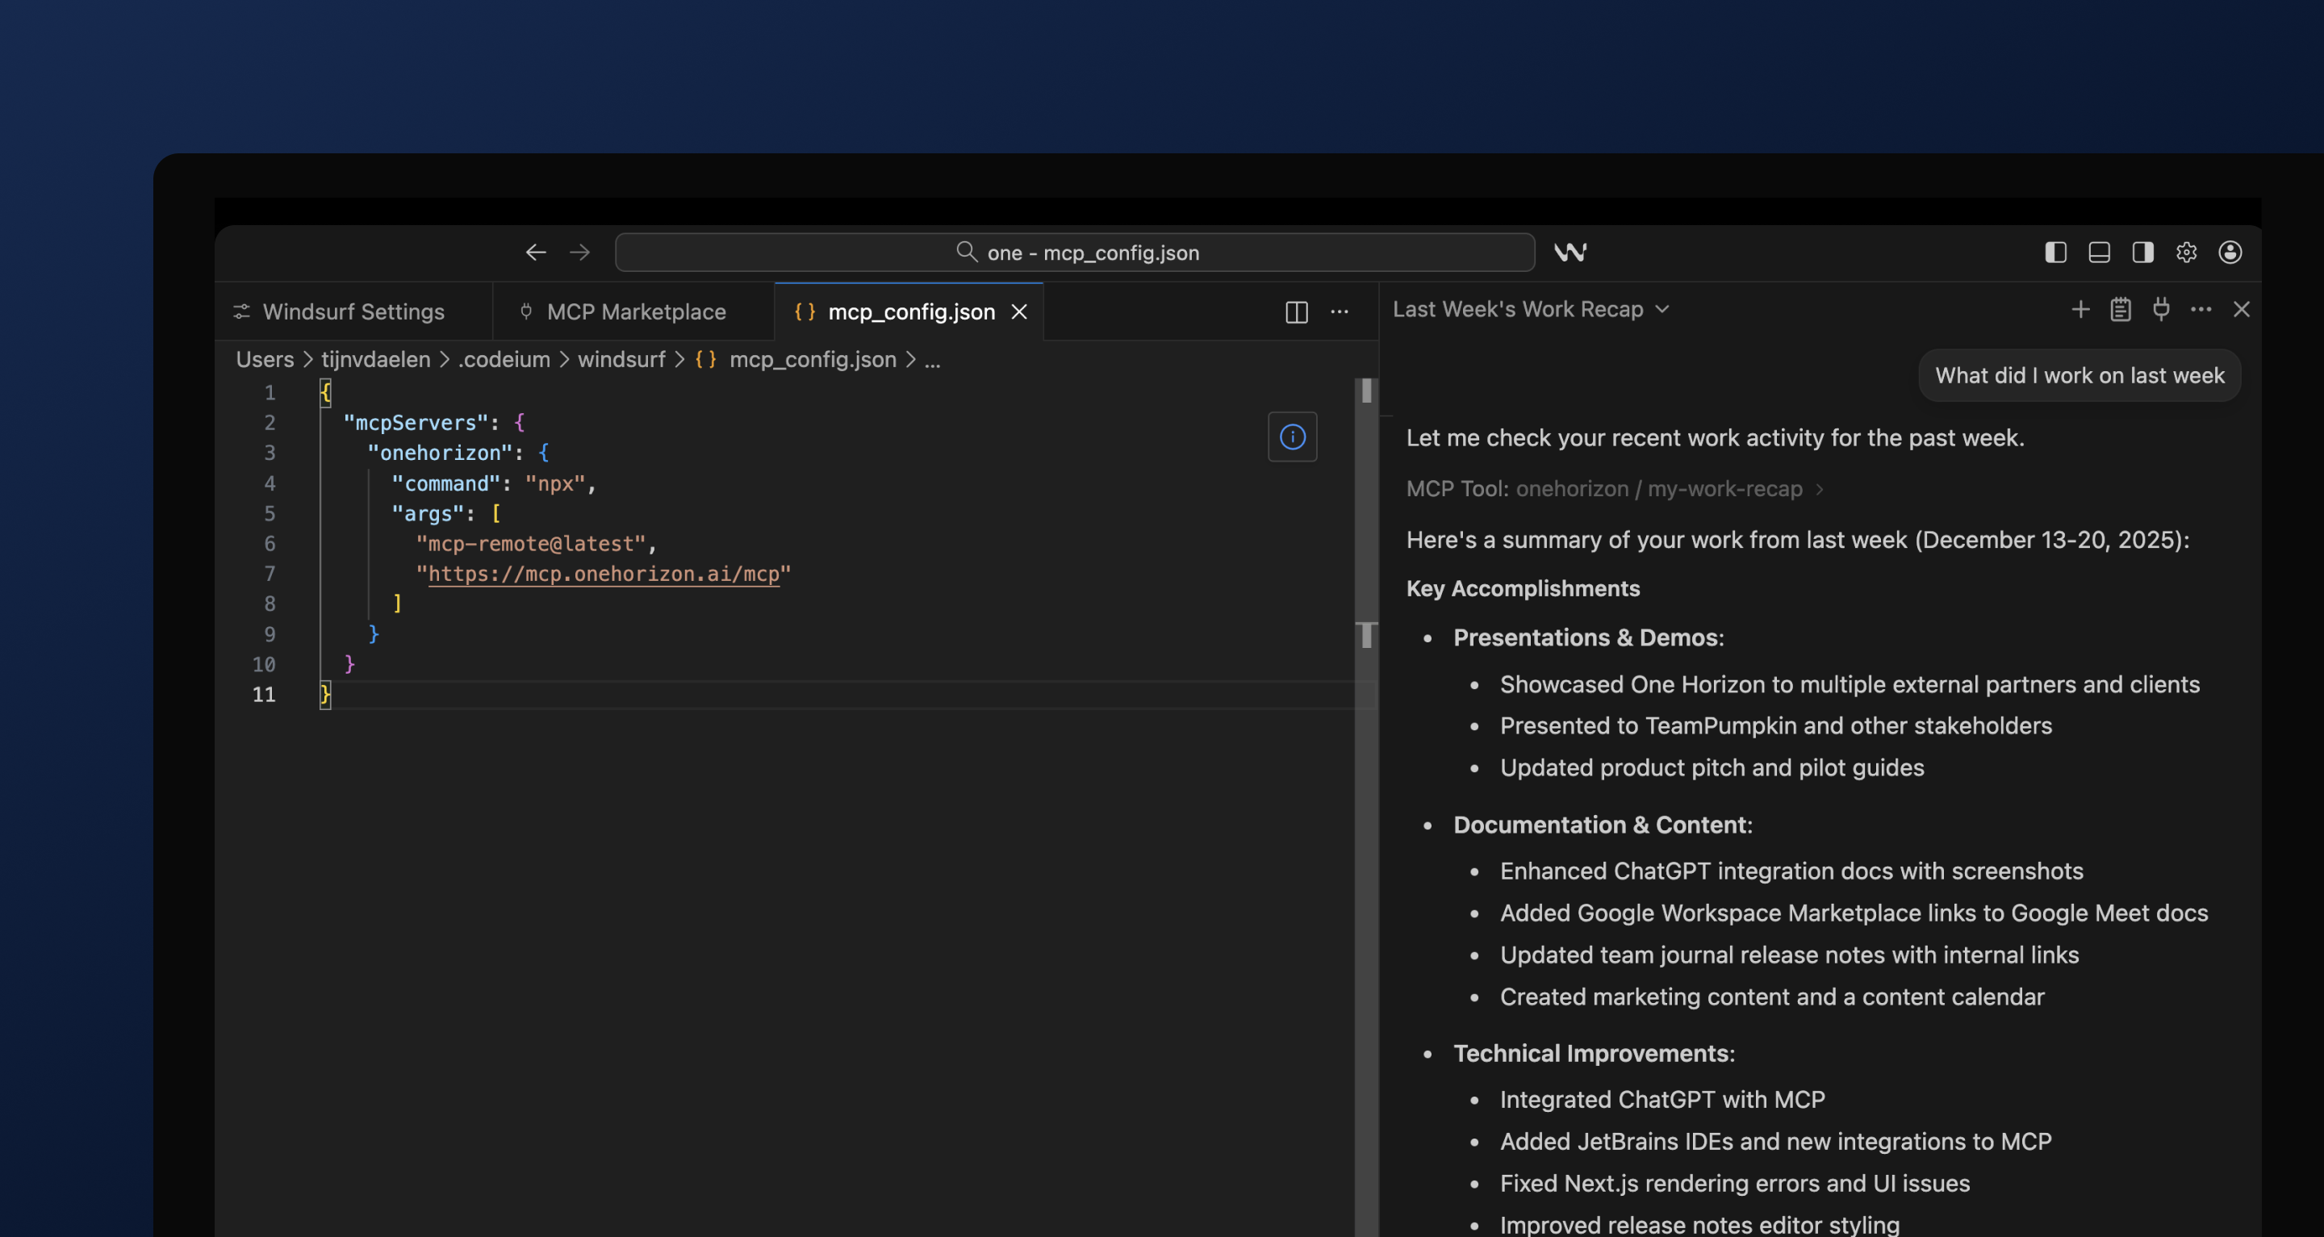
Task: Click the info button in editor
Action: (x=1292, y=437)
